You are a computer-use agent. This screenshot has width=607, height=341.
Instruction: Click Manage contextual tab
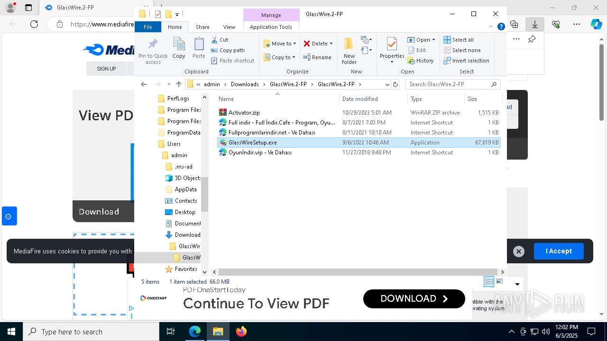click(271, 15)
